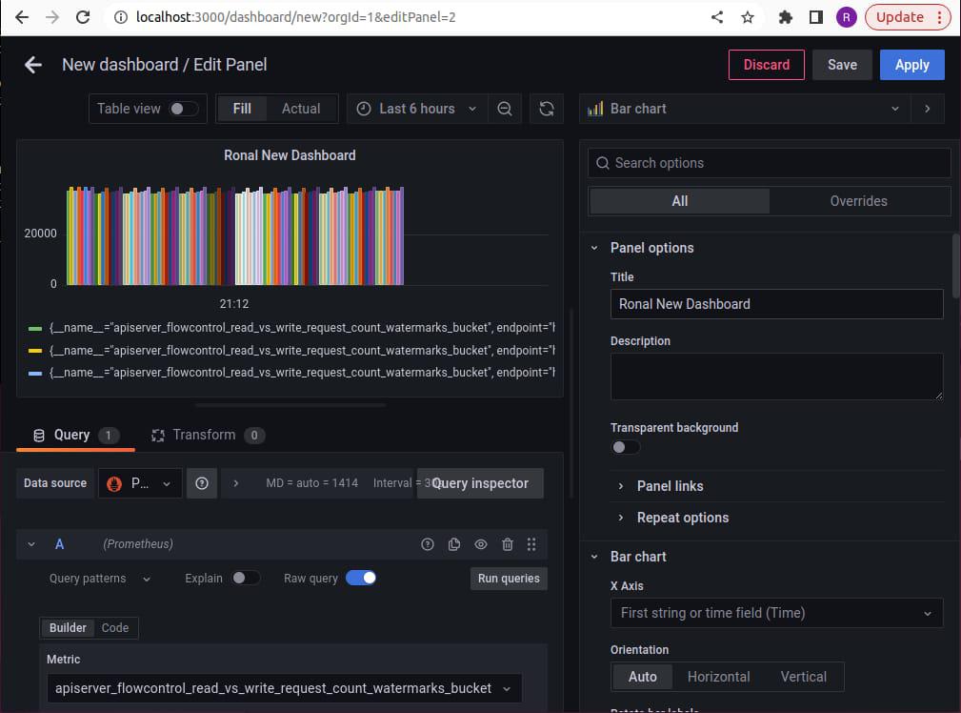Viewport: 961px width, 713px height.
Task: Click the browser forward arrow
Action: coord(52,17)
